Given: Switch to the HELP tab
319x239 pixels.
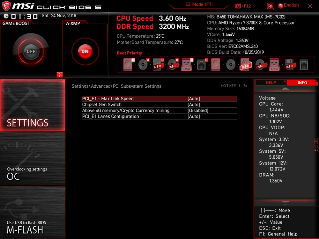Looking at the screenshot, I should pyautogui.click(x=271, y=83).
